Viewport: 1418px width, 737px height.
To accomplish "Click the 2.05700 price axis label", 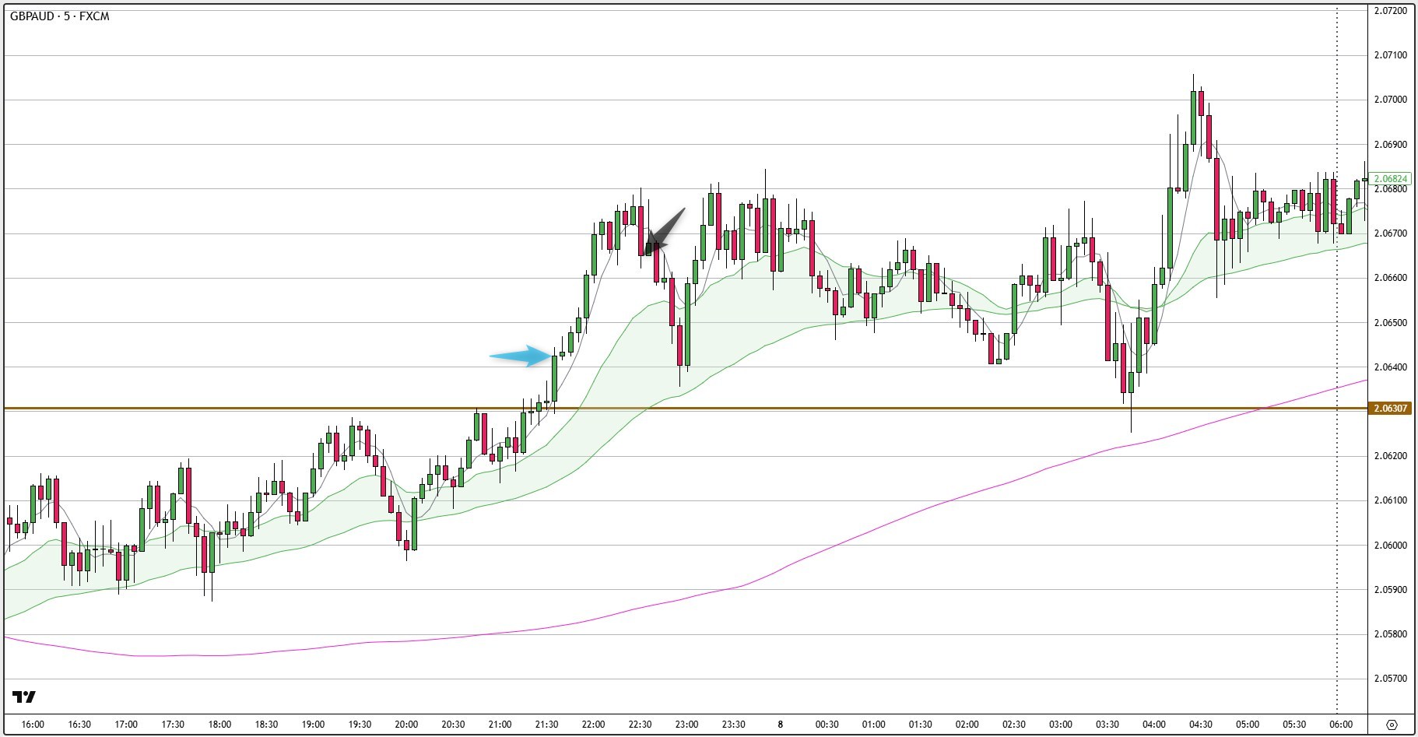I will click(1390, 679).
